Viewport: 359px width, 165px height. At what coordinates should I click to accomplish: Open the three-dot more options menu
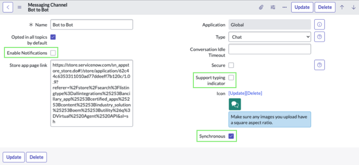[x=285, y=7]
